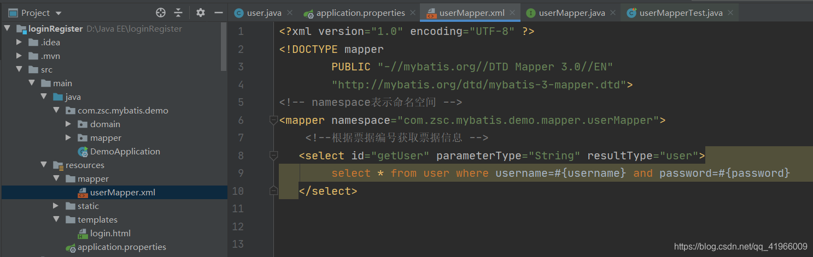Fold the mapper tag at line 6

click(273, 121)
